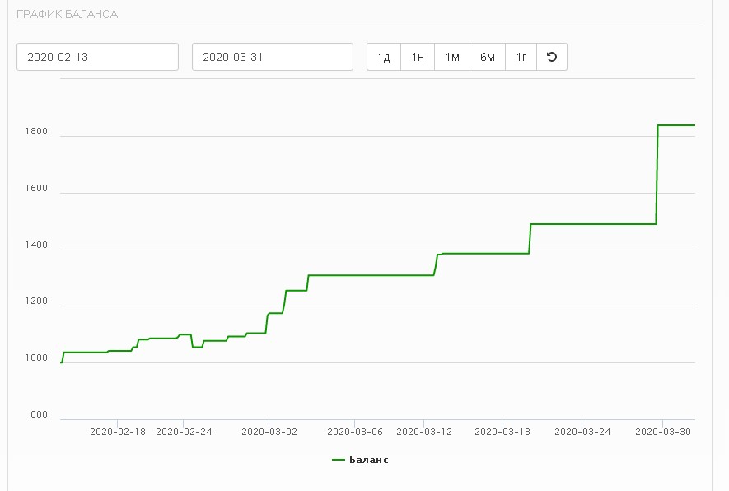Choose the 1г one-year range
Image resolution: width=729 pixels, height=491 pixels.
pos(521,57)
